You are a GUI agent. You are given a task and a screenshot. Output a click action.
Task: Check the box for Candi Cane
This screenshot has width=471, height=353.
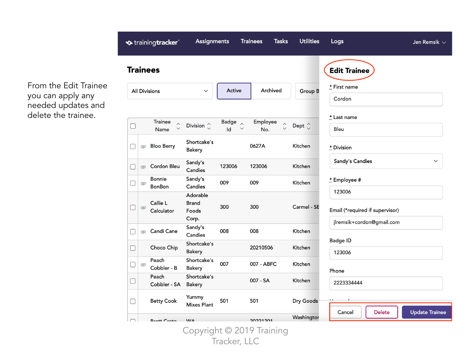(x=133, y=231)
